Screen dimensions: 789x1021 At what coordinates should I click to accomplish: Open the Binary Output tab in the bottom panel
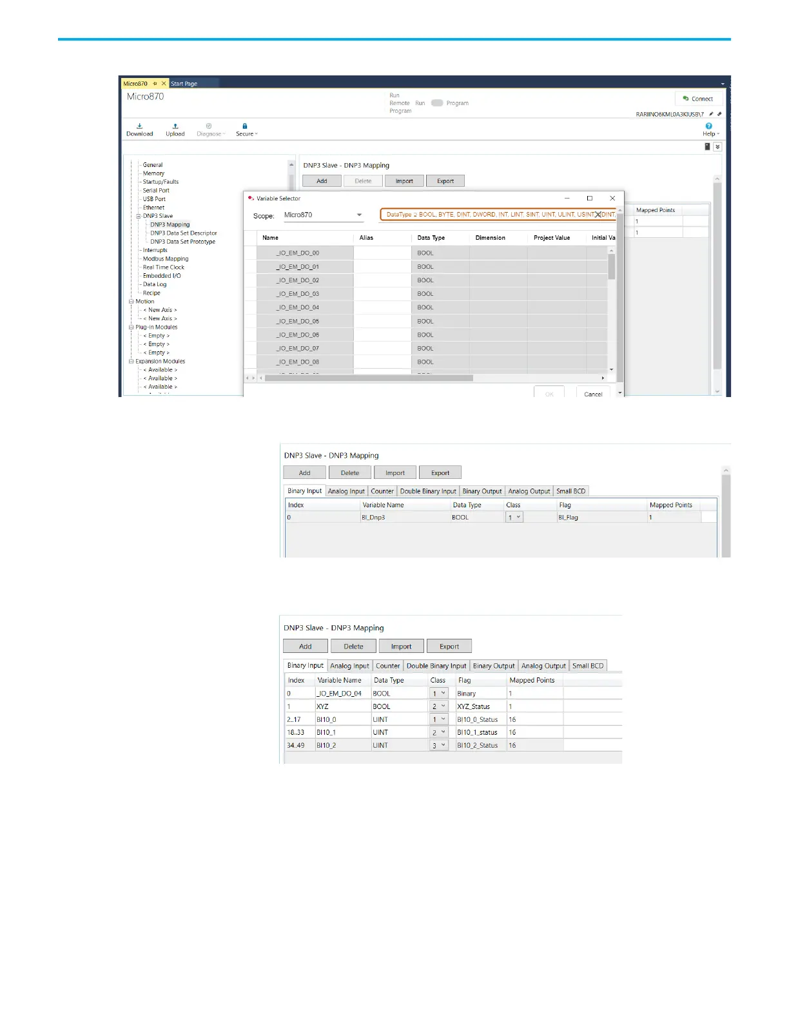click(494, 666)
